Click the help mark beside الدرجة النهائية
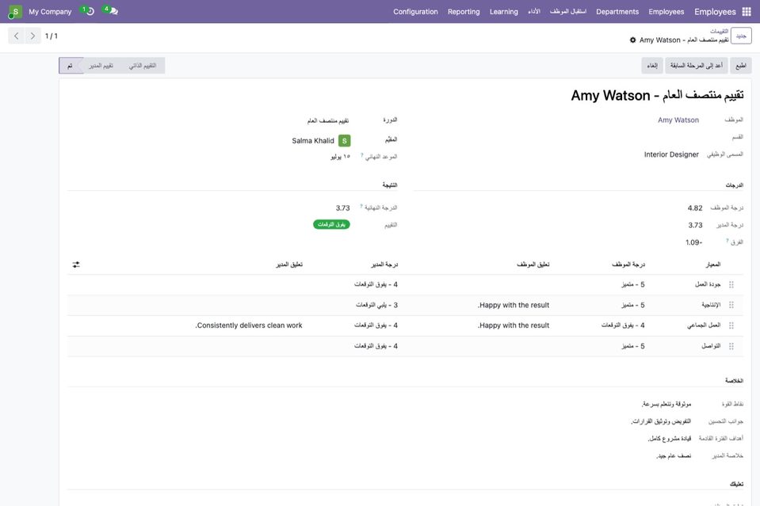Viewport: 760px width, 506px height. (361, 206)
